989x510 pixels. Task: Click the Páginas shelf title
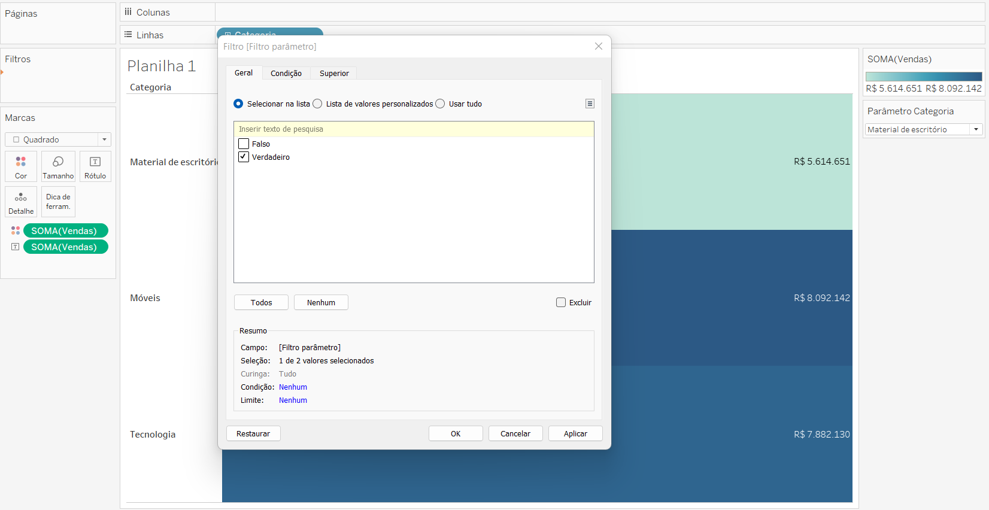[x=21, y=13]
